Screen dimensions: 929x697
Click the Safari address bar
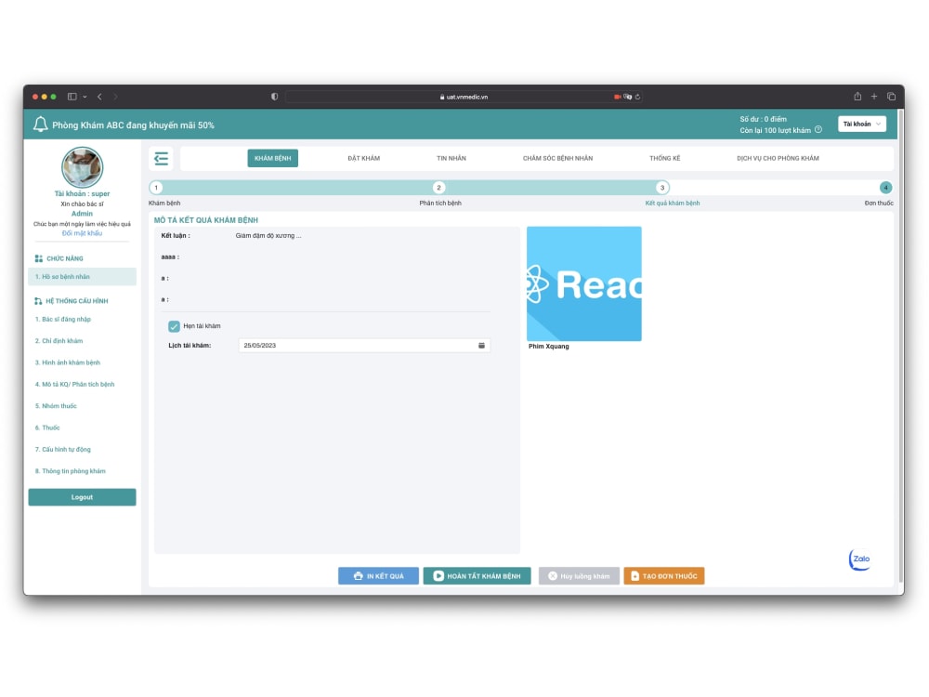[x=464, y=97]
